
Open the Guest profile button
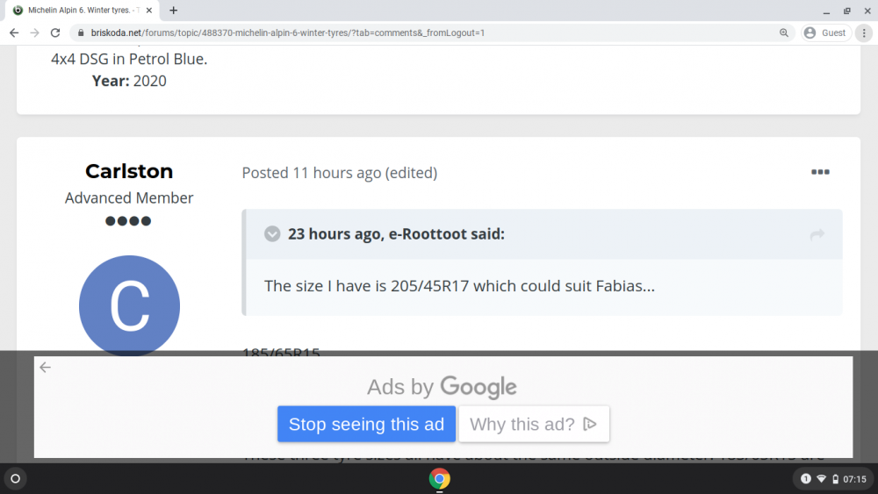coord(826,33)
